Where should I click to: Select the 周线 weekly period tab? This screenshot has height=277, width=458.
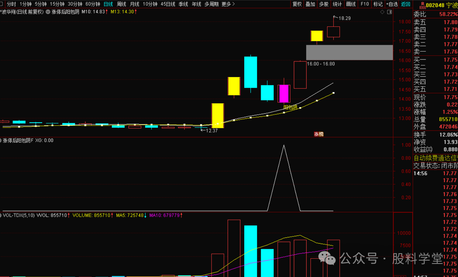point(121,4)
